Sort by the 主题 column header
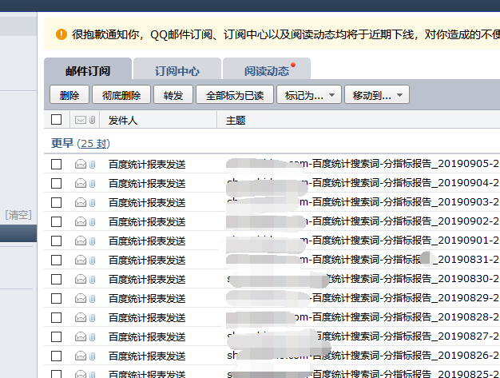Image resolution: width=500 pixels, height=378 pixels. pos(236,121)
